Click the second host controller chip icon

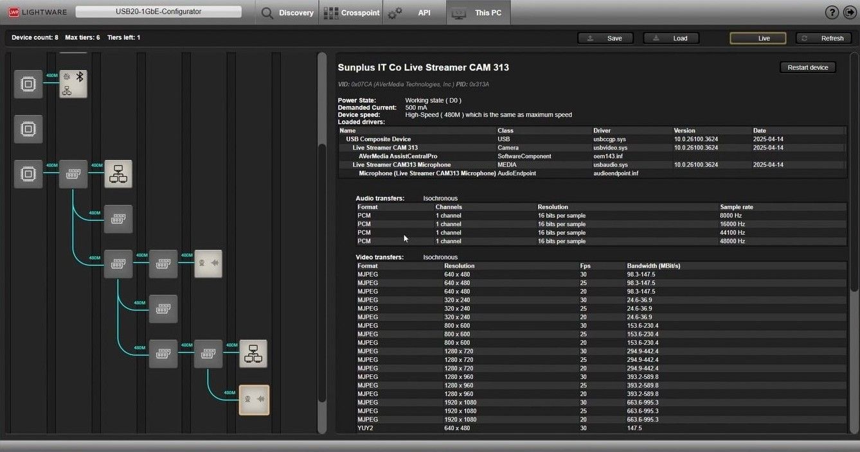(28, 129)
